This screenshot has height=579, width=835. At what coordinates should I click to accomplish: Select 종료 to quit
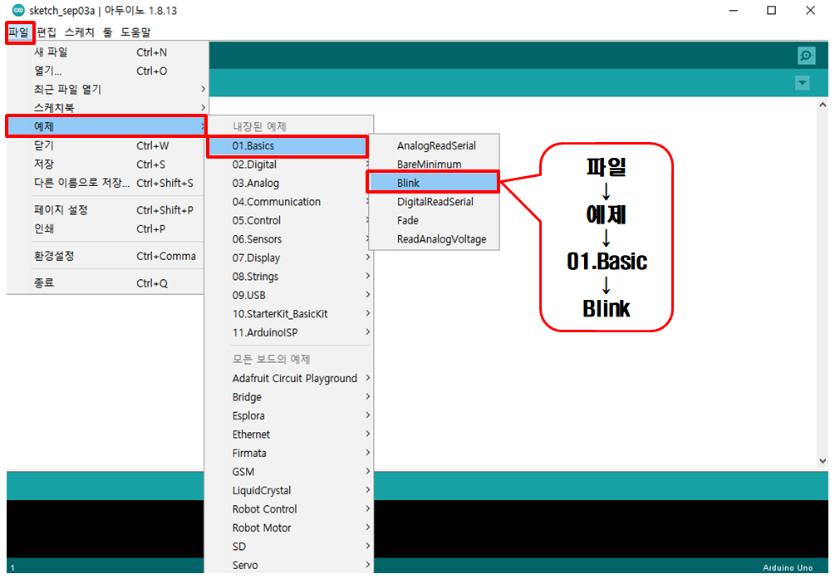106,282
